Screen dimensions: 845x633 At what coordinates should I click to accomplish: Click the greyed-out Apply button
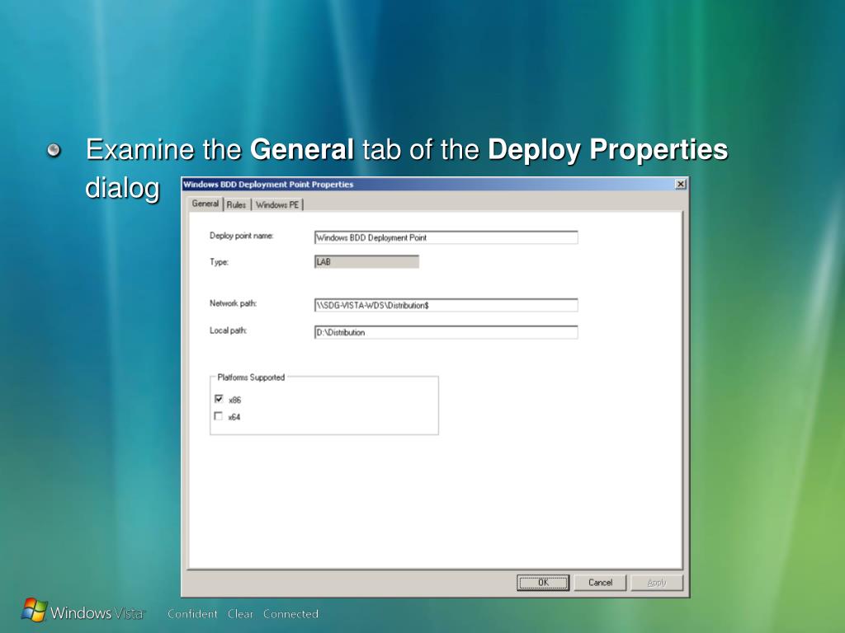click(657, 583)
